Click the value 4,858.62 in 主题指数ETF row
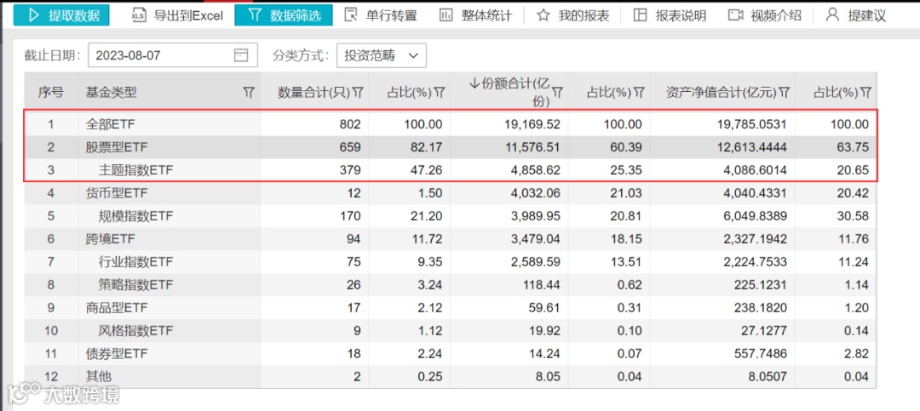The width and height of the screenshot is (920, 411). [536, 170]
